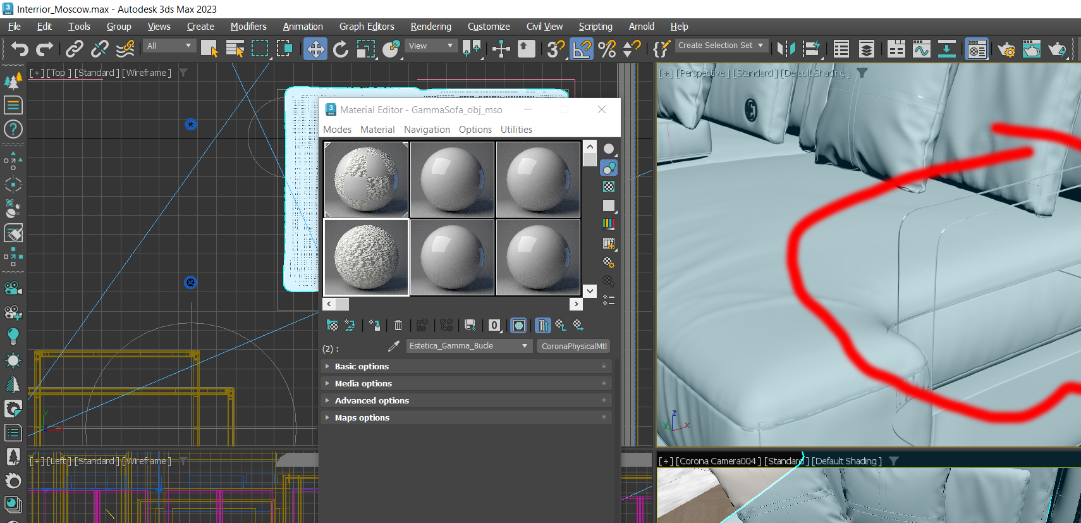This screenshot has height=523, width=1081.
Task: Select the textured boucle material sample sphere
Action: point(366,257)
